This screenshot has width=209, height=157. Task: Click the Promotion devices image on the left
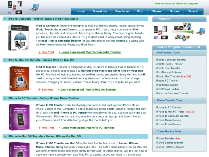(x=161, y=33)
